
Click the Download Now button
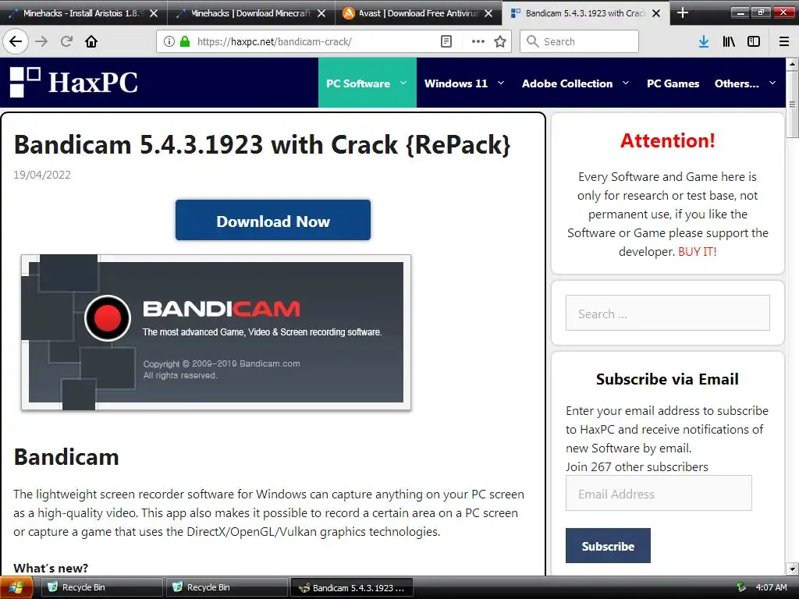click(273, 220)
